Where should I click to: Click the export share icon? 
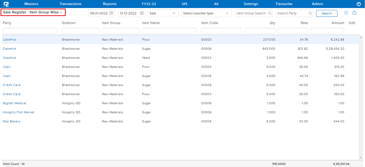click(x=354, y=13)
